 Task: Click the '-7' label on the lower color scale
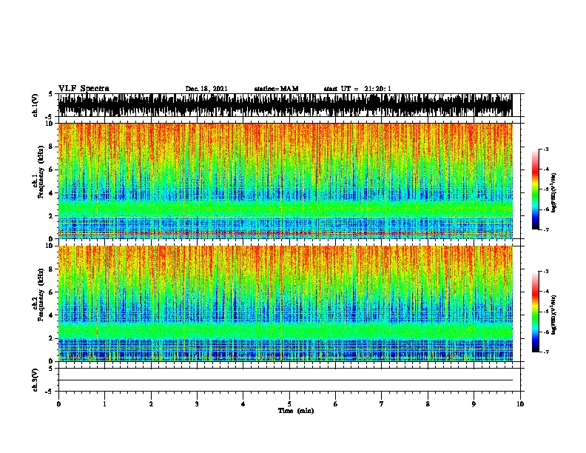click(x=545, y=352)
